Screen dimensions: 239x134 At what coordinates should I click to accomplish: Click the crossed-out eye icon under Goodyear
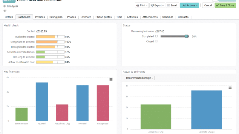tap(5, 11)
